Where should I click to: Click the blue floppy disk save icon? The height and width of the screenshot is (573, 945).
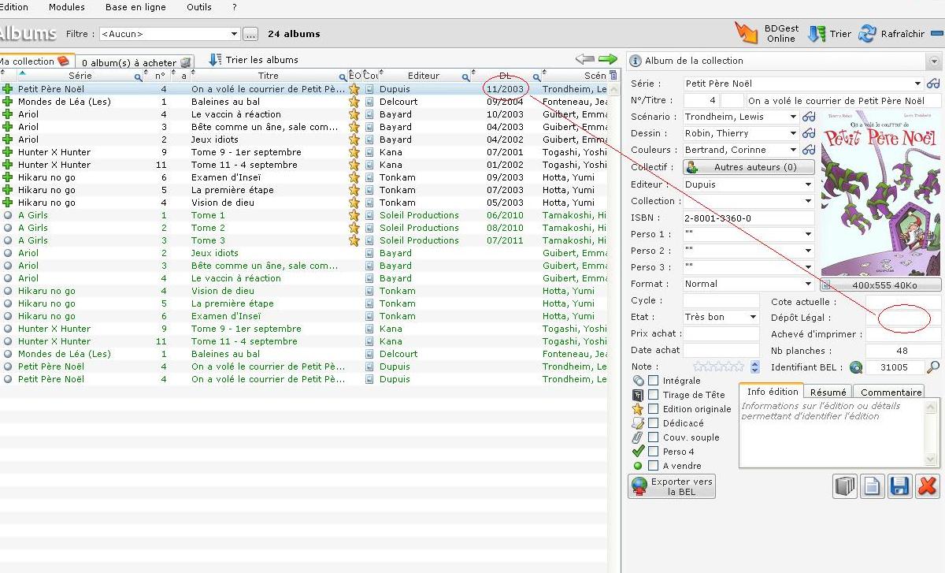point(899,486)
